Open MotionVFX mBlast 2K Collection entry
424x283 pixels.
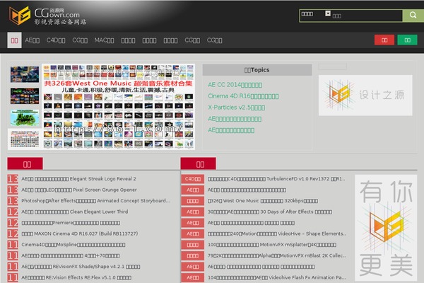tap(276, 255)
